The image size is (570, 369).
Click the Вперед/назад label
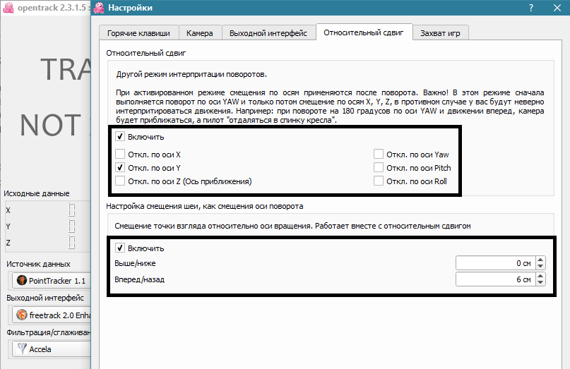(139, 279)
